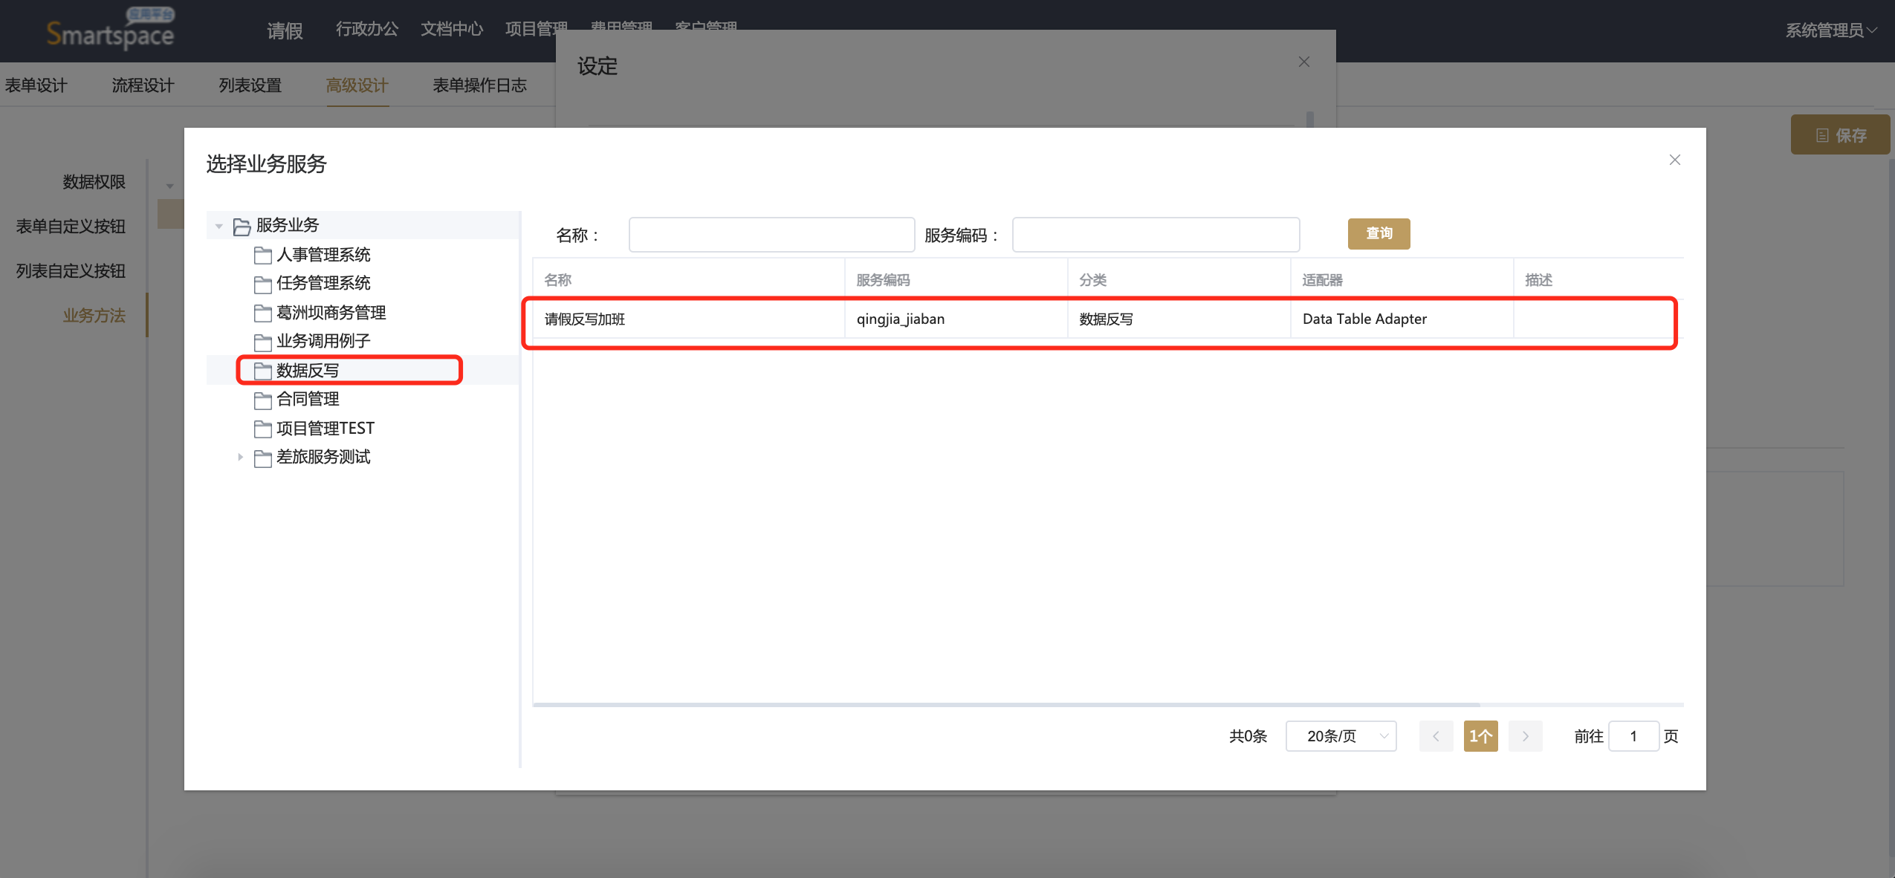Image resolution: width=1895 pixels, height=878 pixels.
Task: Select the 数据反写 tree item
Action: [307, 371]
